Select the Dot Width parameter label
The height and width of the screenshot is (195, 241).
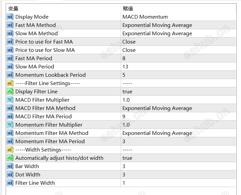click(28, 175)
